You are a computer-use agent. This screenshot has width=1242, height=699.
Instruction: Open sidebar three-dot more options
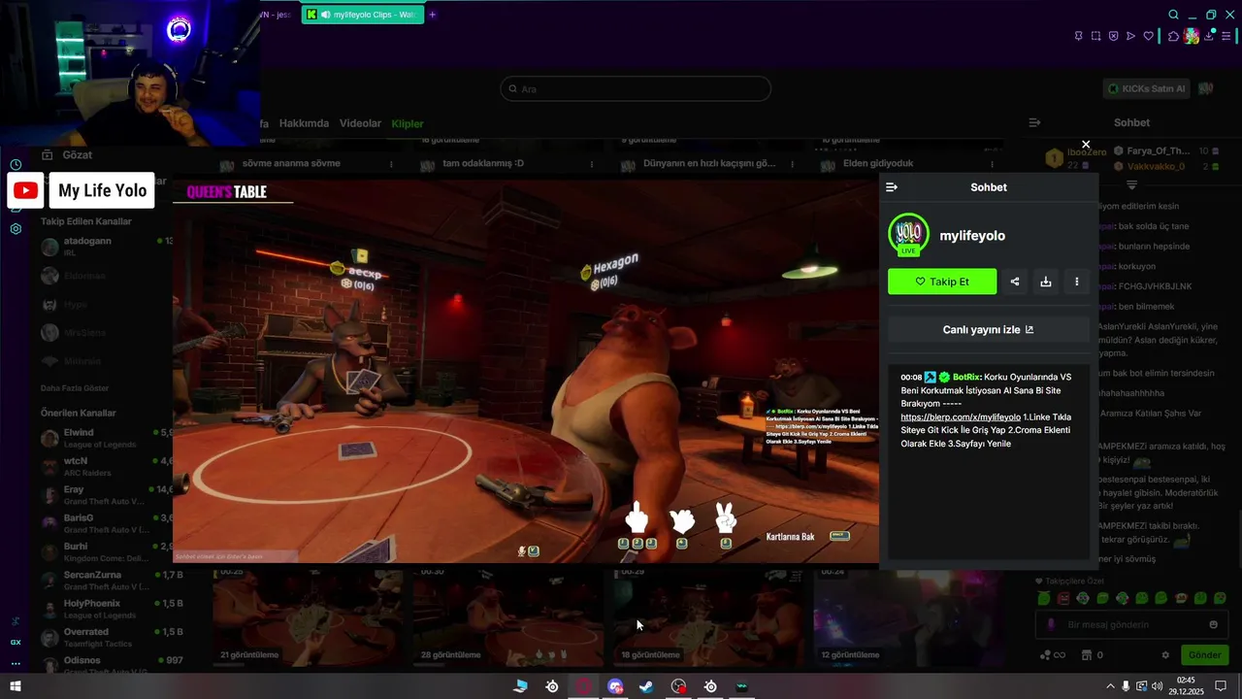click(x=16, y=664)
